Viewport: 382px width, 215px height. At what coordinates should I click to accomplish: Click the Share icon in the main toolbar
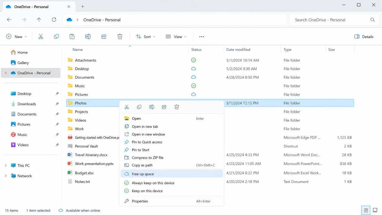(104, 37)
